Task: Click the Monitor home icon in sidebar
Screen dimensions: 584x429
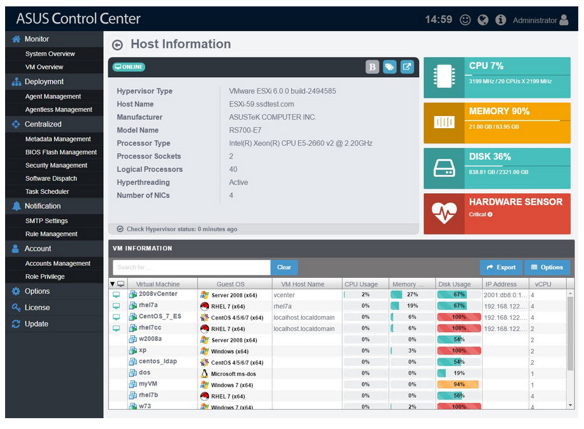Action: point(16,39)
